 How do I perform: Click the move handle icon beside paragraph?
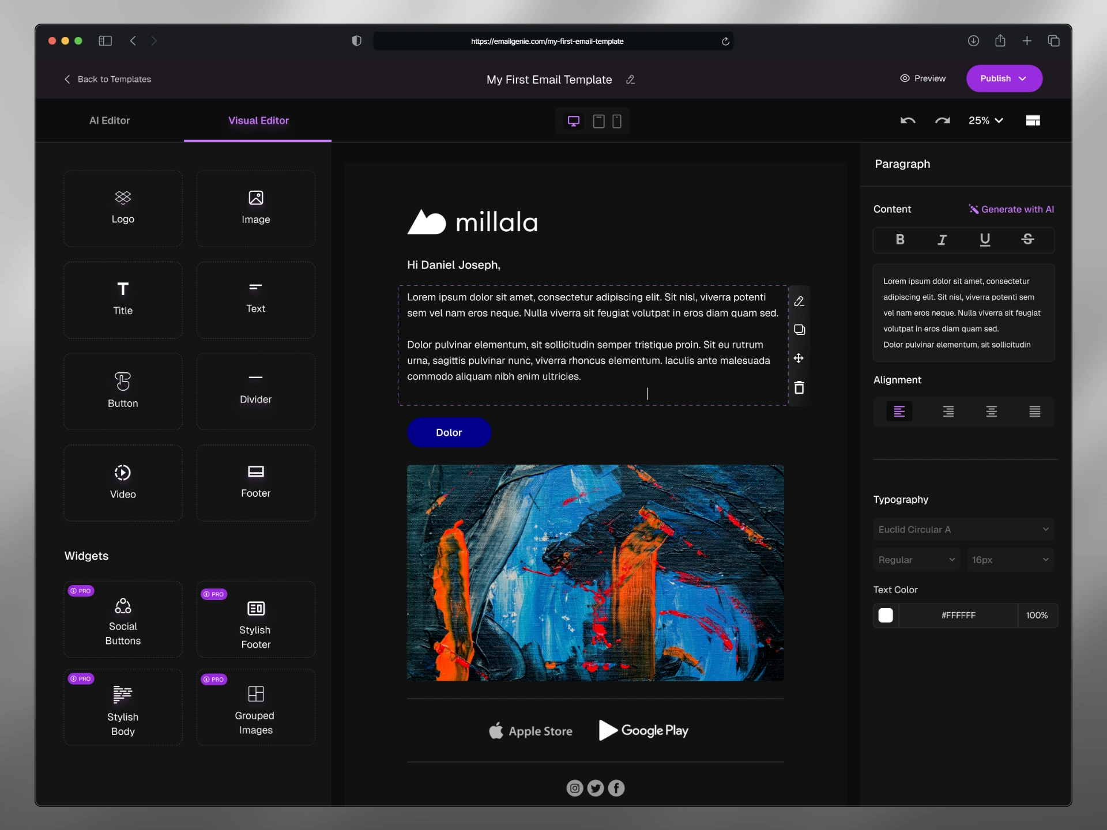pyautogui.click(x=799, y=359)
